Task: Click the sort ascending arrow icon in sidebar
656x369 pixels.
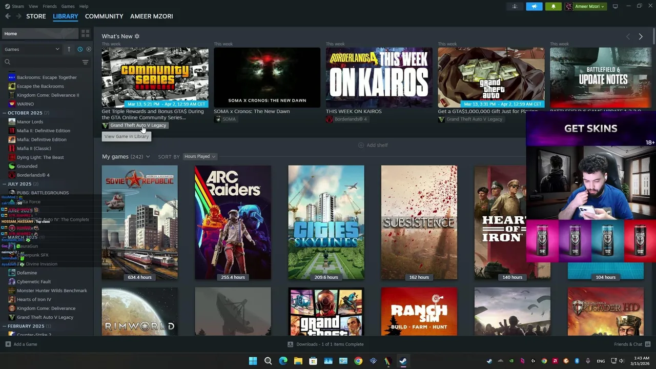Action: pos(69,49)
